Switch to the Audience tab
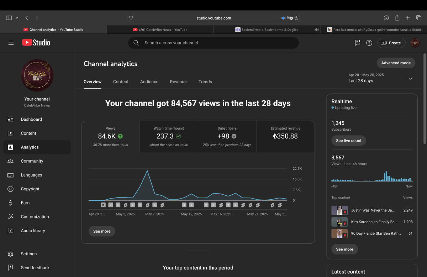 tap(149, 82)
